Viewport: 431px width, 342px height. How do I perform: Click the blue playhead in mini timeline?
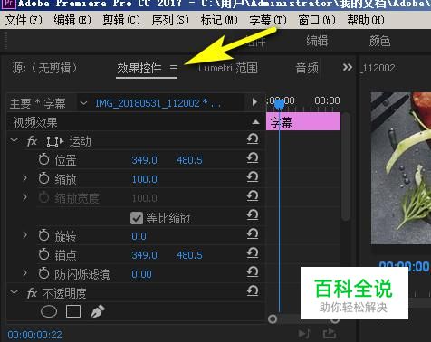click(x=280, y=104)
